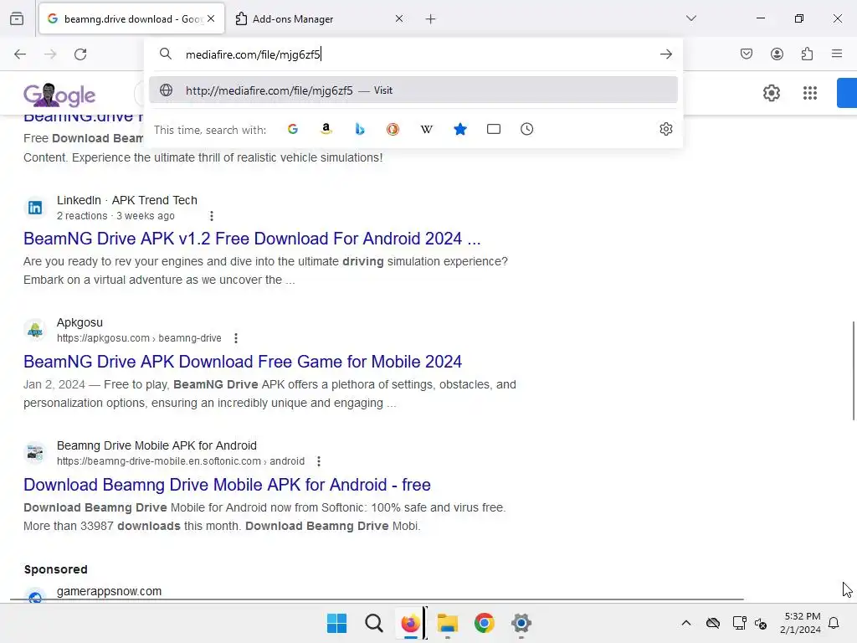Image resolution: width=857 pixels, height=643 pixels.
Task: Search this time with Google
Action: pos(293,129)
